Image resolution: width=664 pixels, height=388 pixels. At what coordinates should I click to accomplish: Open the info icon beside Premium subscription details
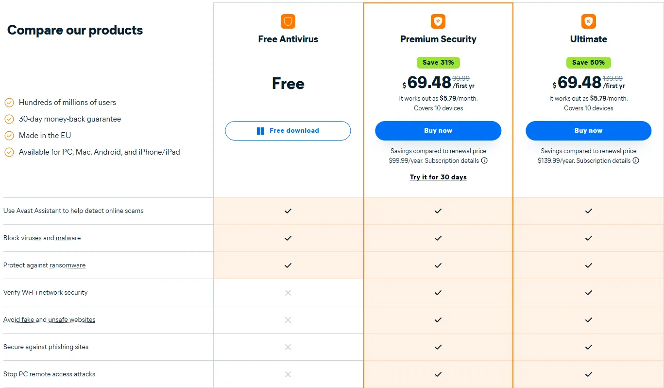pos(484,161)
